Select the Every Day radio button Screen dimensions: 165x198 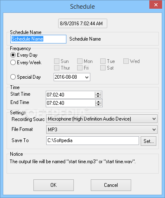click(13, 55)
